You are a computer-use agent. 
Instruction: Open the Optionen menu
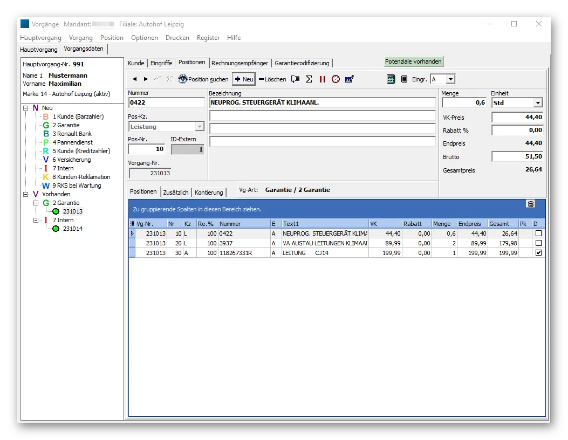(144, 38)
